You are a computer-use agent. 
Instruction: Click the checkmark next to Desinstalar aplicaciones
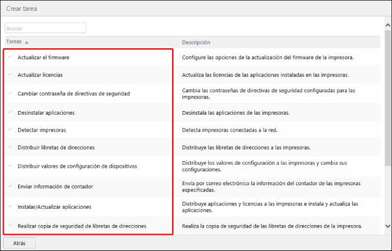(10, 113)
